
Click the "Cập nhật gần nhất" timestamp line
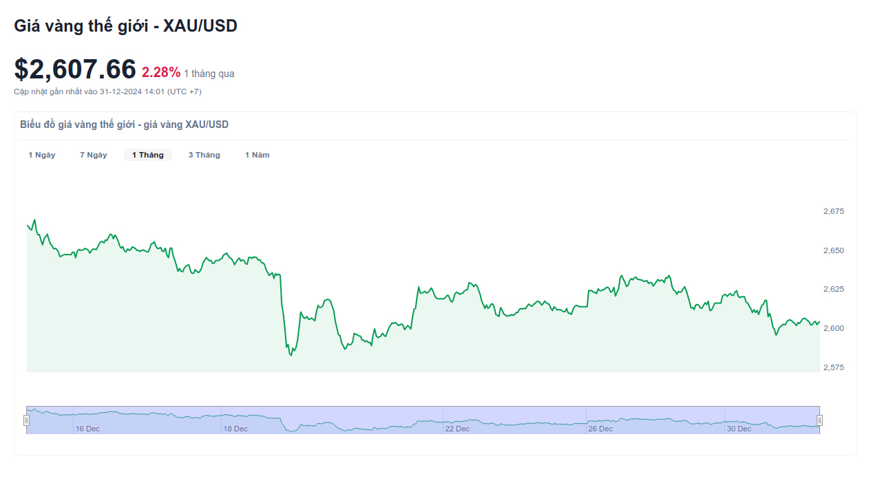click(108, 92)
